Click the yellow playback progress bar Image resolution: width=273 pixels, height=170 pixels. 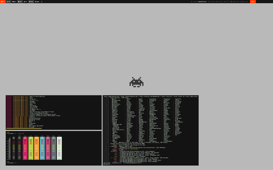(24, 129)
